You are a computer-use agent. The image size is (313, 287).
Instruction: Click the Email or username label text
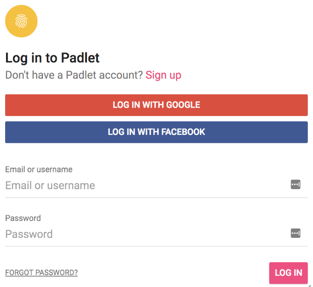pyautogui.click(x=39, y=169)
